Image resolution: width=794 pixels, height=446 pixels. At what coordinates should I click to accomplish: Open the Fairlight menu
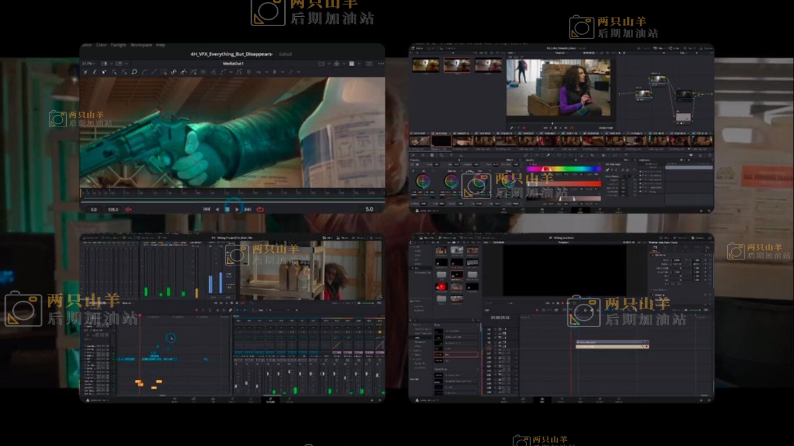(x=119, y=45)
